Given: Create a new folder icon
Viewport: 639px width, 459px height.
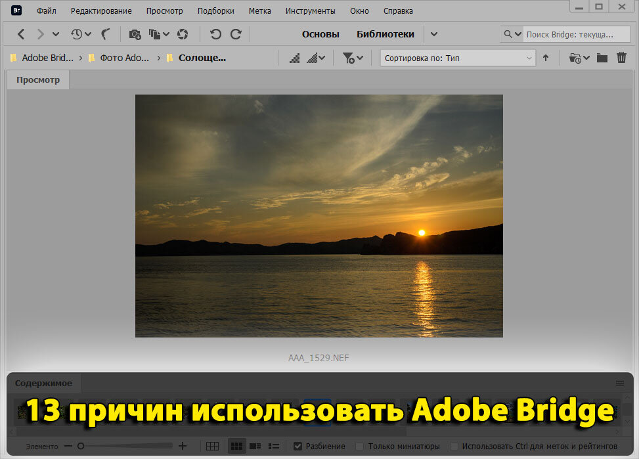Looking at the screenshot, I should (x=602, y=58).
